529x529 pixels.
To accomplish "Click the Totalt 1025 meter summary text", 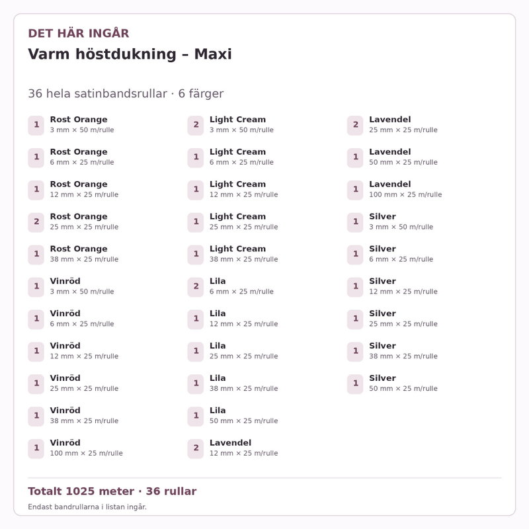I will pyautogui.click(x=81, y=491).
